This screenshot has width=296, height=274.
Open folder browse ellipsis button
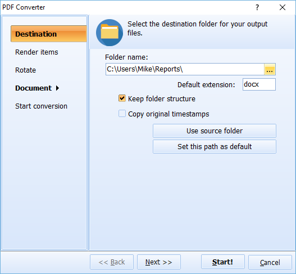tap(270, 69)
